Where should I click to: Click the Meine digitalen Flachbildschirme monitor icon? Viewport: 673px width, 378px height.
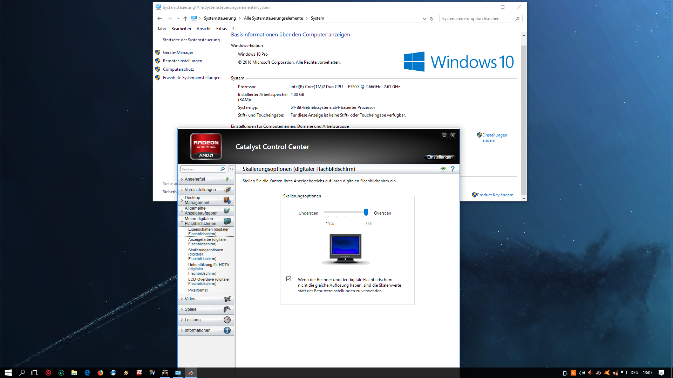227,221
